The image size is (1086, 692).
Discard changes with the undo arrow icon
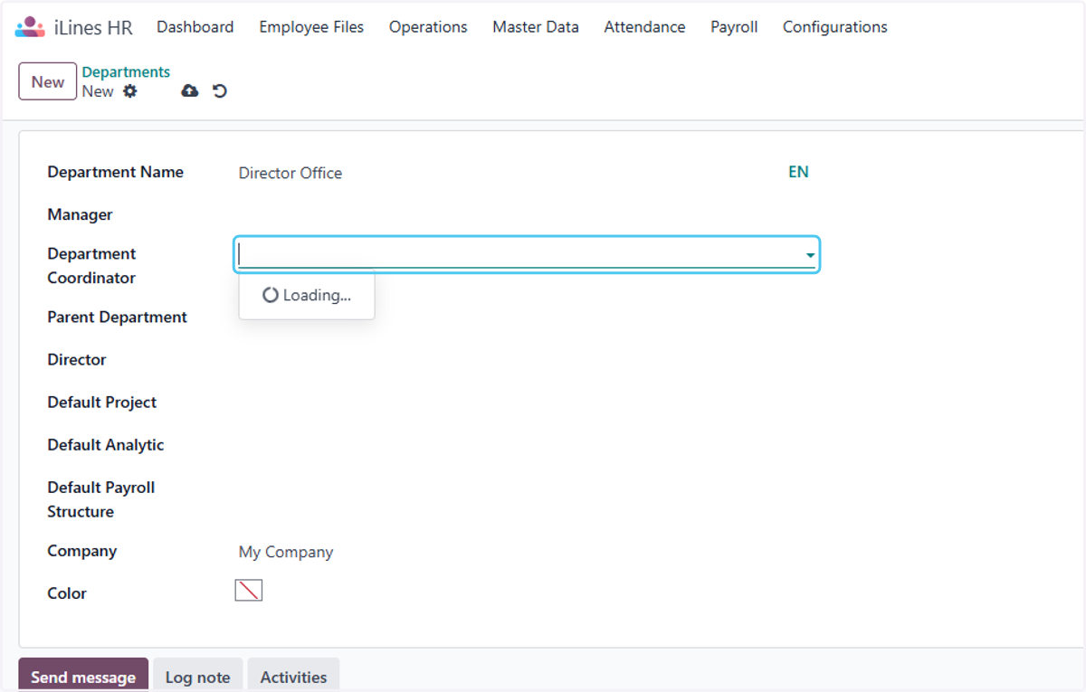point(220,90)
